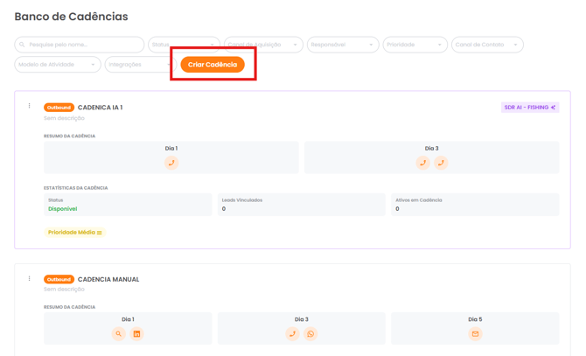This screenshot has width=586, height=356.
Task: Expand the Modelo de Atividade dropdown
Action: click(x=58, y=65)
